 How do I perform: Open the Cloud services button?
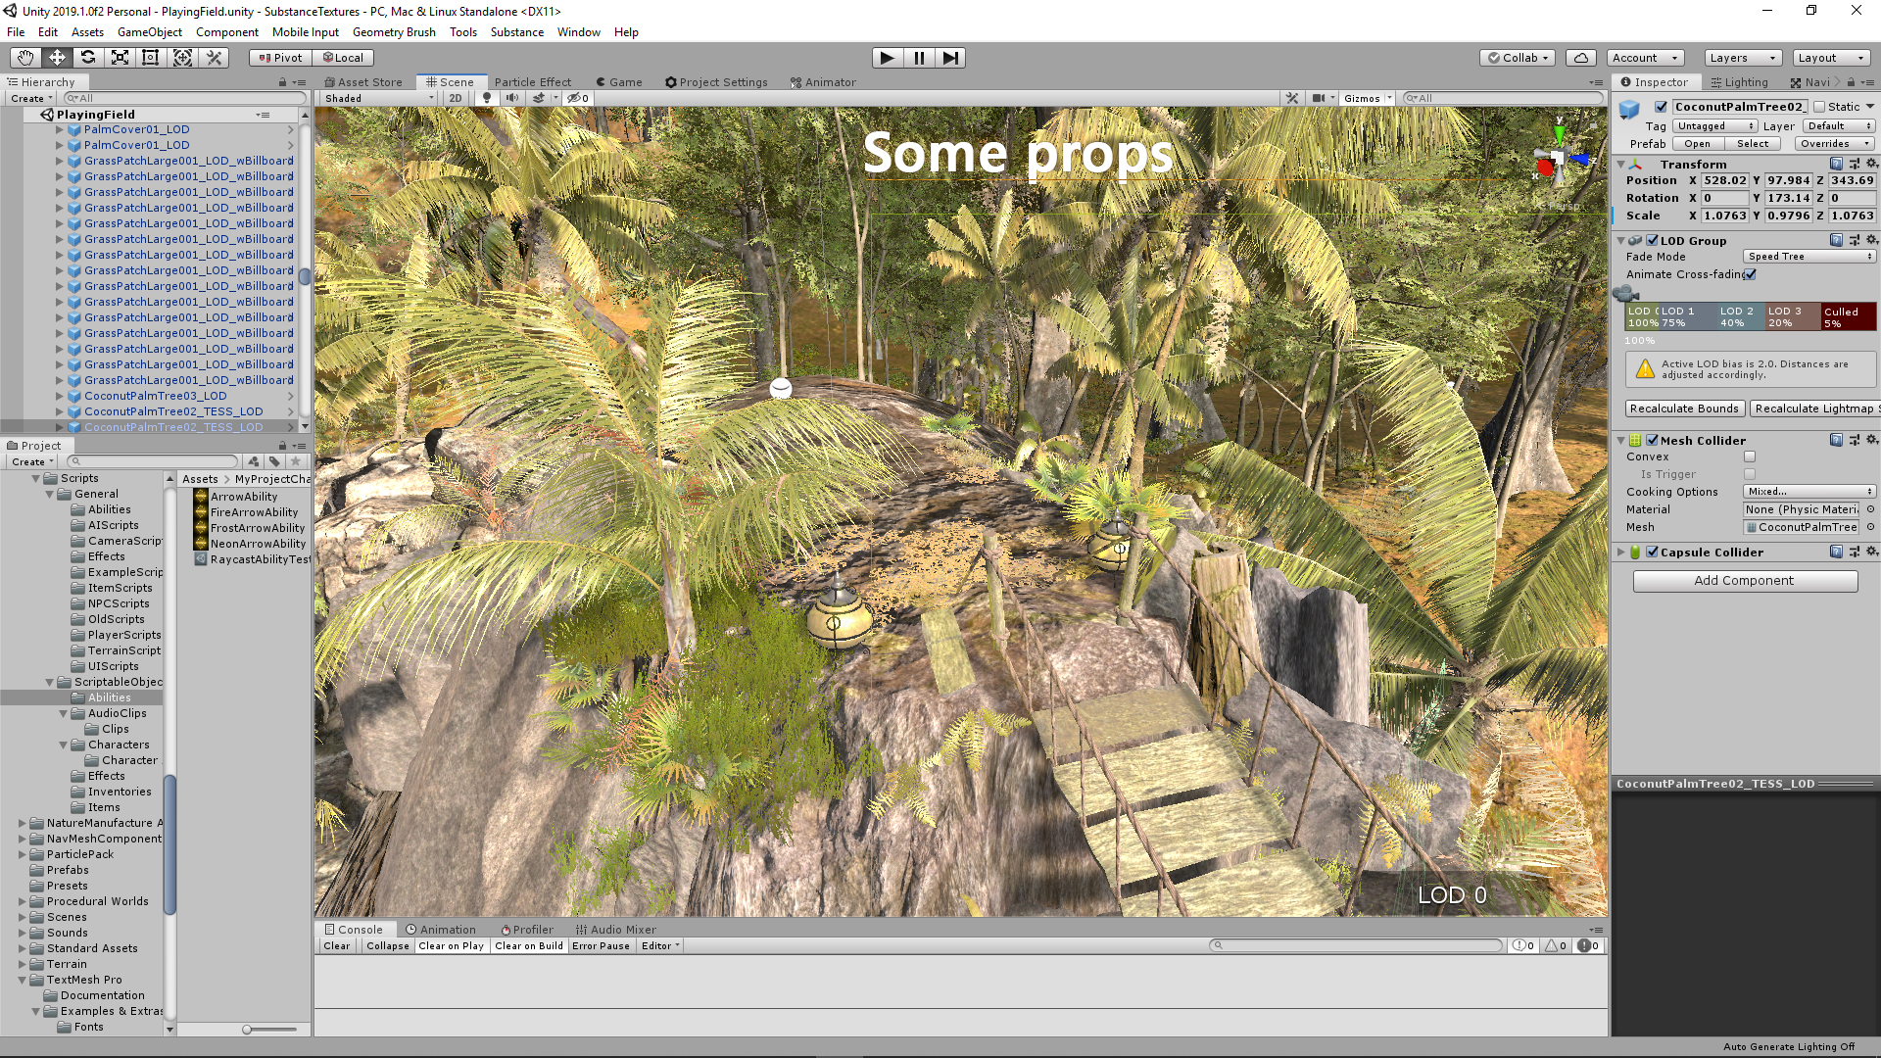[x=1581, y=58]
